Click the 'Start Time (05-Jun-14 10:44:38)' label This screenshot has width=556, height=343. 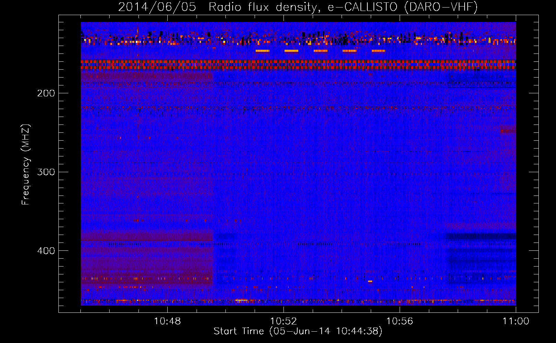(298, 331)
